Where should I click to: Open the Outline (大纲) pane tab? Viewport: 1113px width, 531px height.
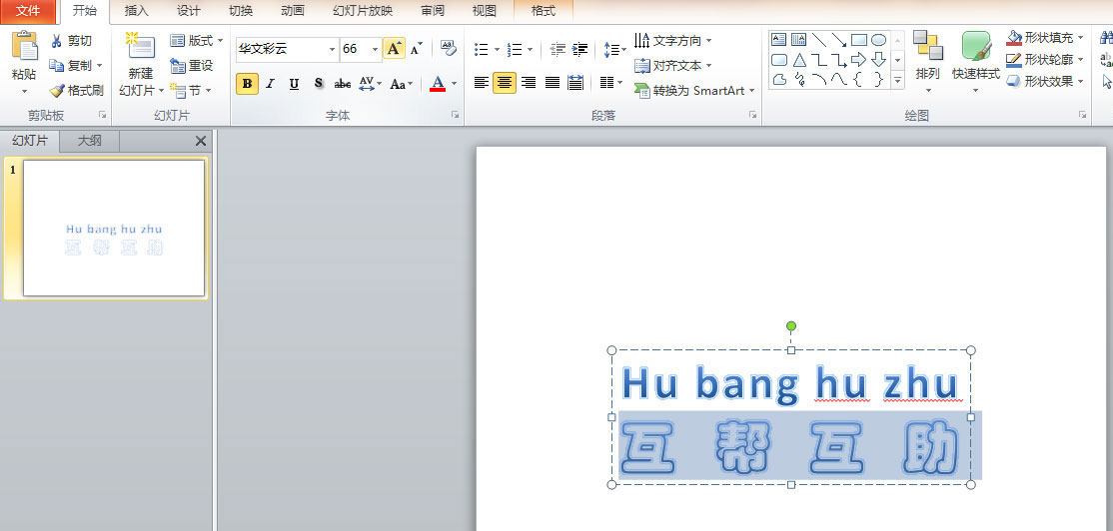(x=89, y=141)
